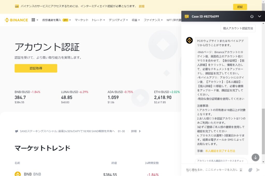Viewport: 265px width, 176px height.
Task: Send message with paper plane icon
Action: click(x=258, y=170)
